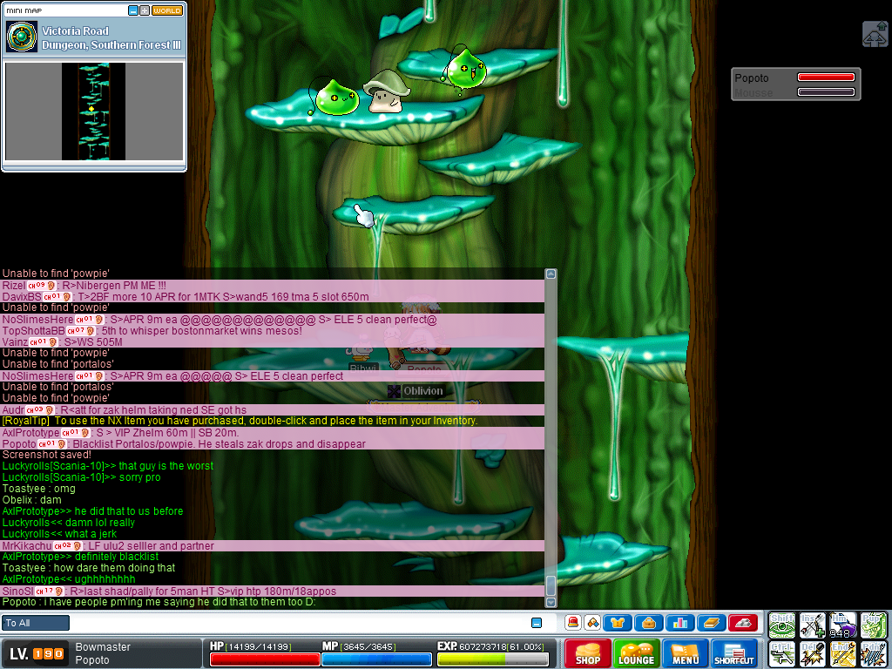Screen dimensions: 892x669
Task: Open the equipment shirt icon
Action: (618, 623)
